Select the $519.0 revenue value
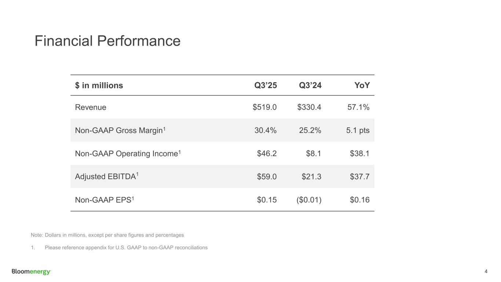The width and height of the screenshot is (501, 282). pyautogui.click(x=265, y=107)
